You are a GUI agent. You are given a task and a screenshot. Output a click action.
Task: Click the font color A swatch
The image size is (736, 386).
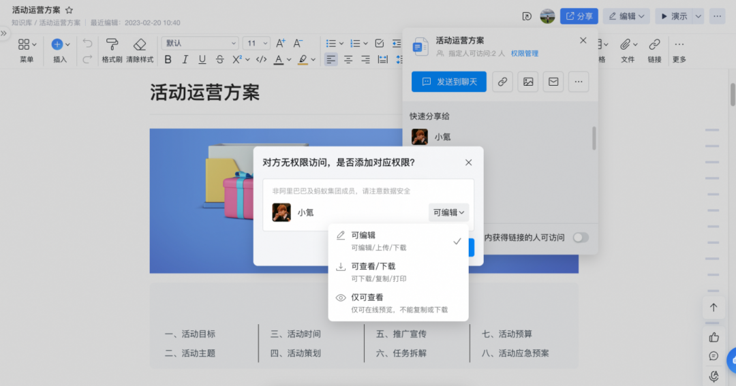tap(278, 60)
